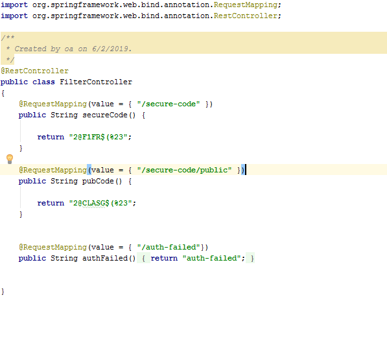Click the "/secure-code/public" mapping string

click(184, 170)
